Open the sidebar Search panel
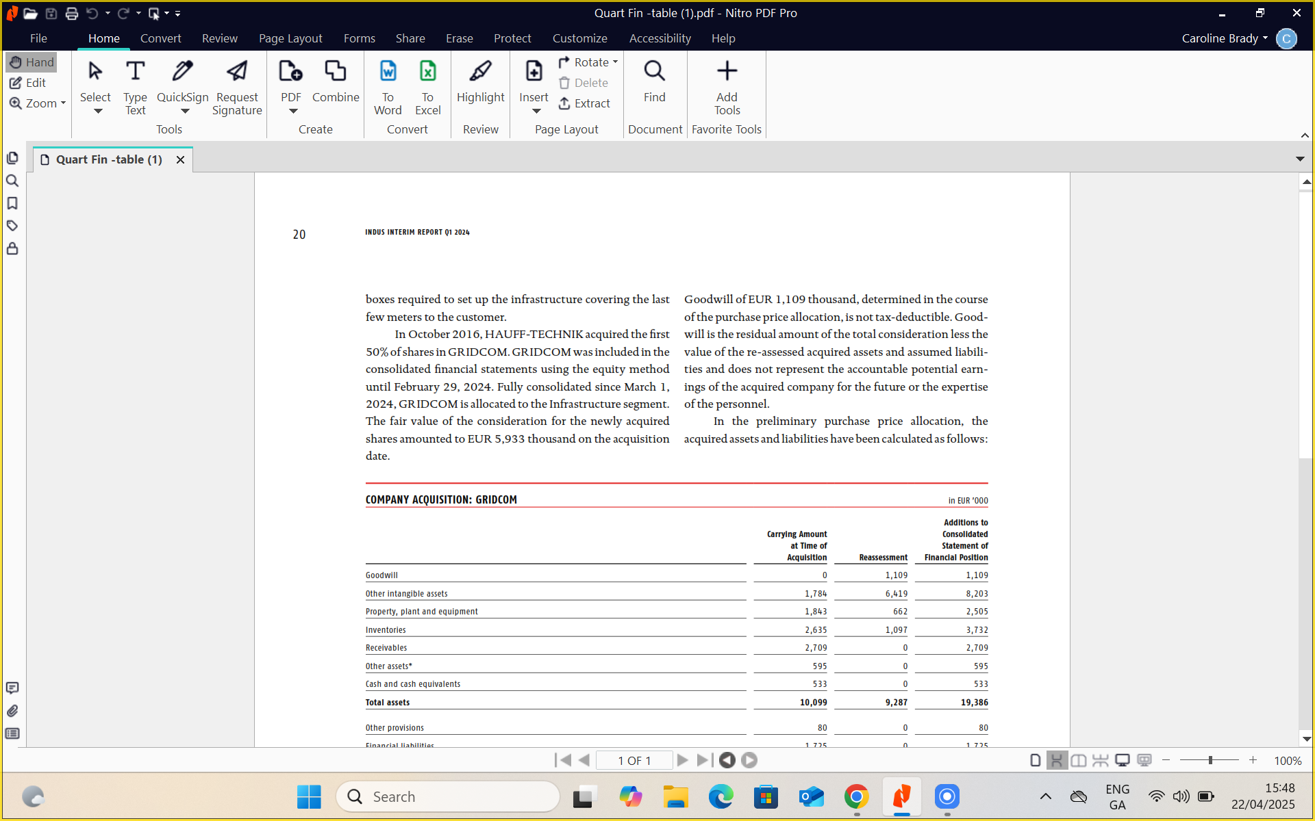The height and width of the screenshot is (821, 1315). coord(12,181)
